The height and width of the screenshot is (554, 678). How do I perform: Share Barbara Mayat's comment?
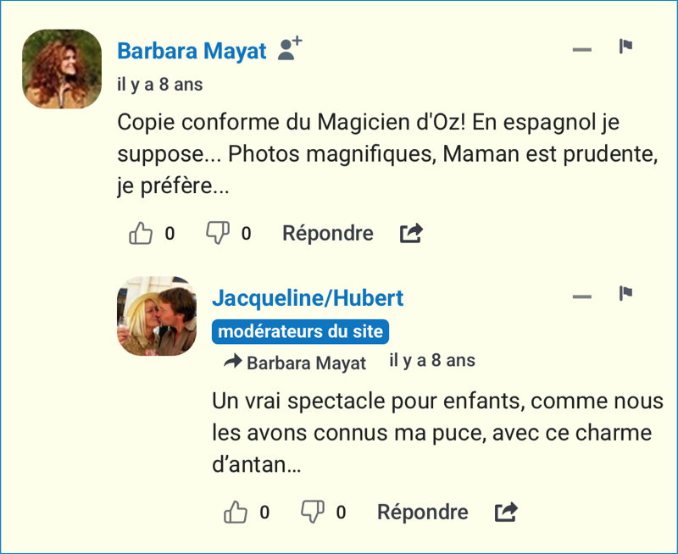(x=411, y=233)
